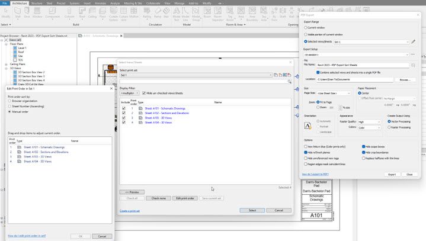Enable View links in blue checkbox
The image size is (426, 241).
306,147
